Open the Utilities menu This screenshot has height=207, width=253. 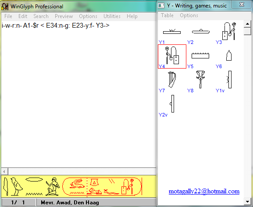(112, 16)
